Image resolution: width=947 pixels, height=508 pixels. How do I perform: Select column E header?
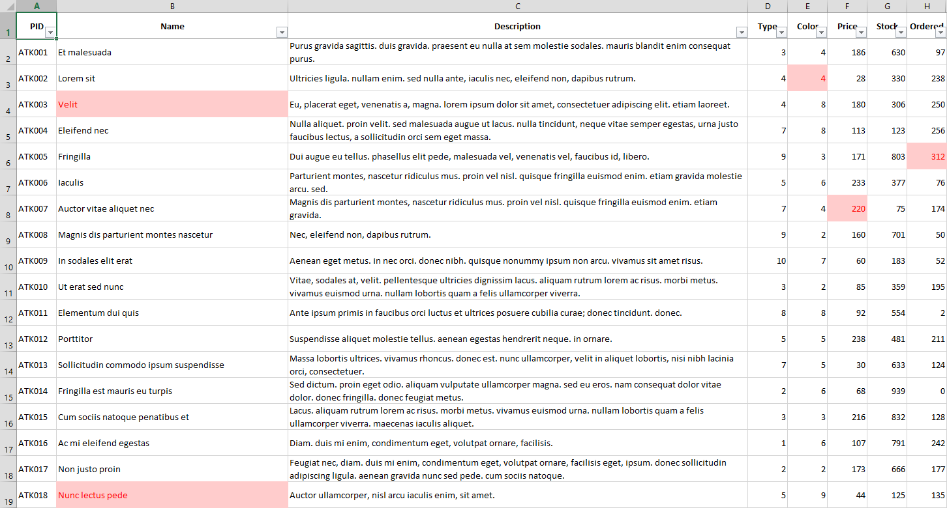coord(807,6)
